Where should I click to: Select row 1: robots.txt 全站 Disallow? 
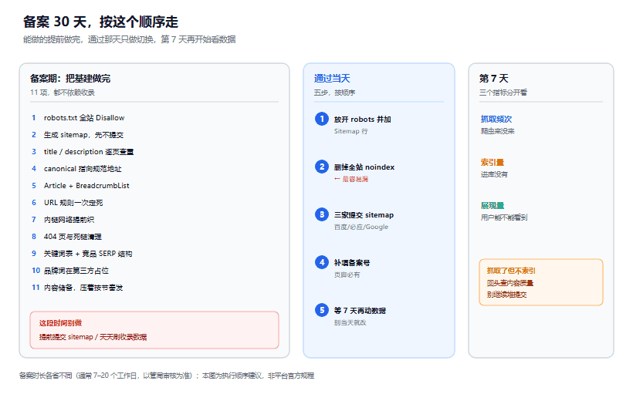pyautogui.click(x=78, y=118)
